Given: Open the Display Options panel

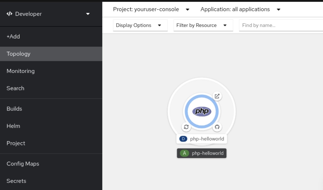Looking at the screenshot, I should [x=140, y=25].
